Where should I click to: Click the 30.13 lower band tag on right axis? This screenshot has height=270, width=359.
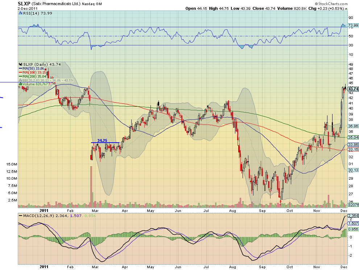tap(353, 170)
